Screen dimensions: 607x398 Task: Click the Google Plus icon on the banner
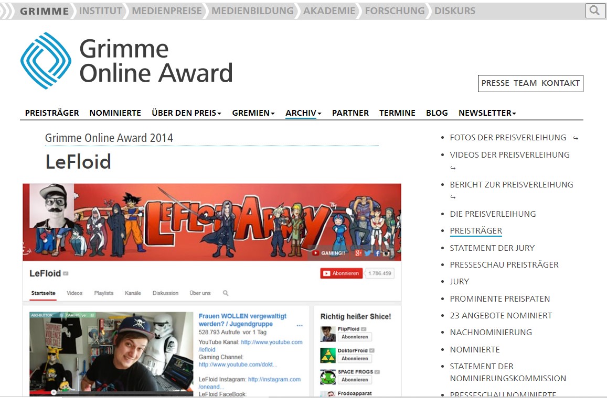(x=358, y=253)
